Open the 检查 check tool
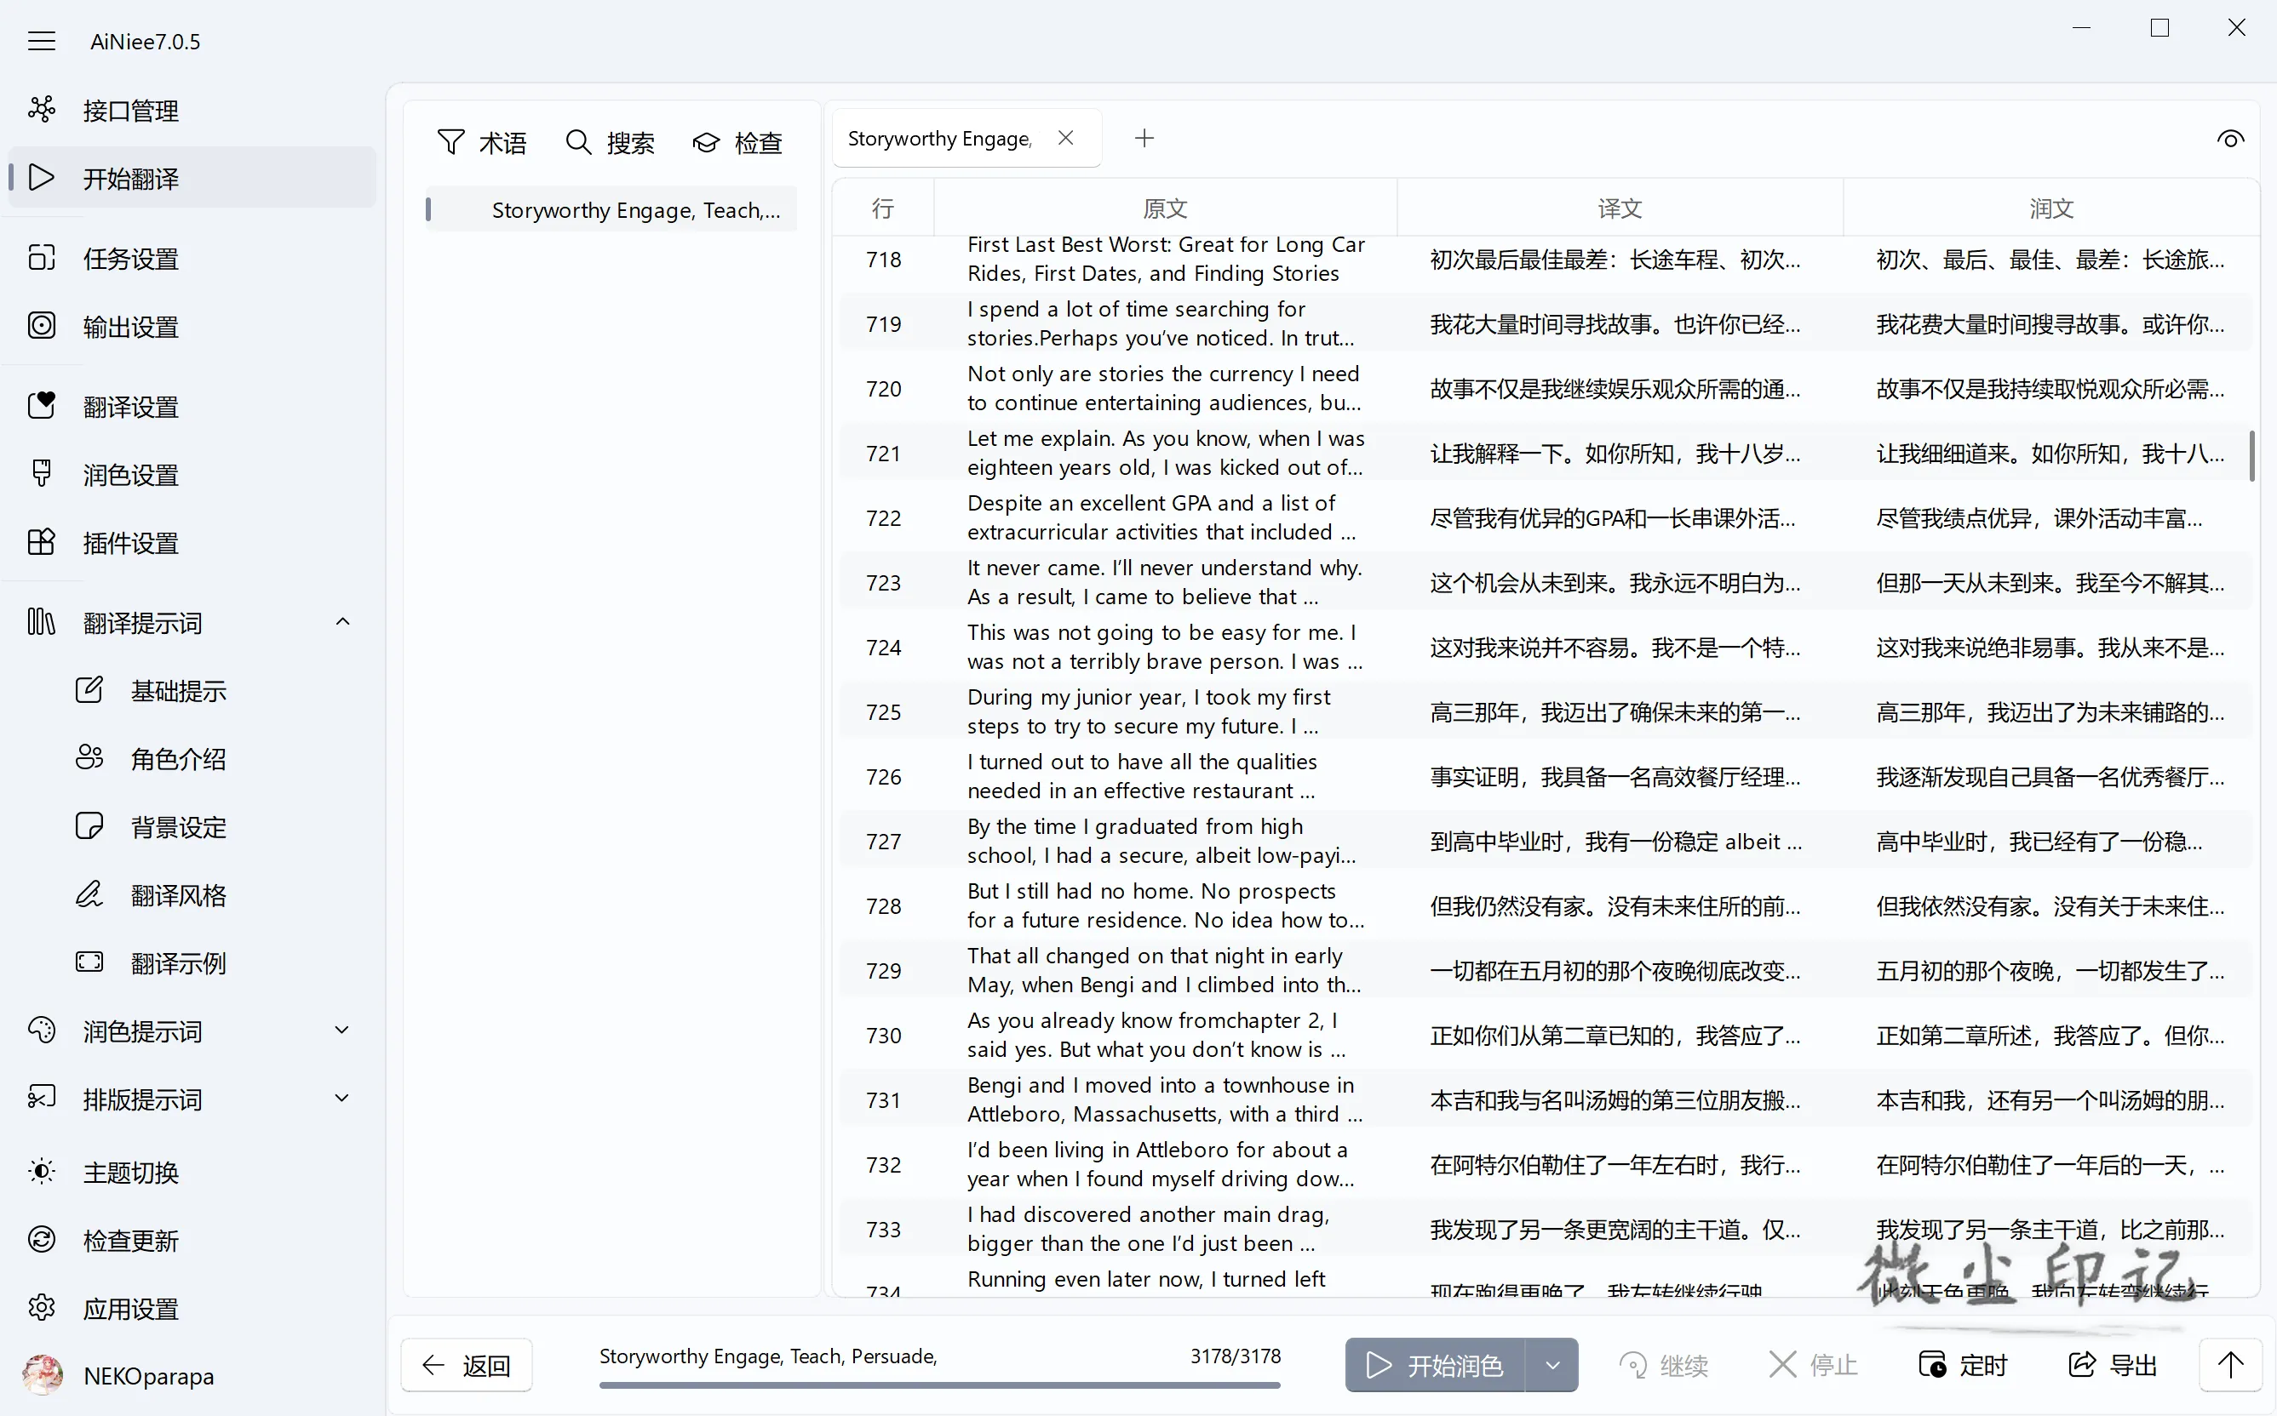Viewport: 2277px width, 1416px height. [x=737, y=142]
